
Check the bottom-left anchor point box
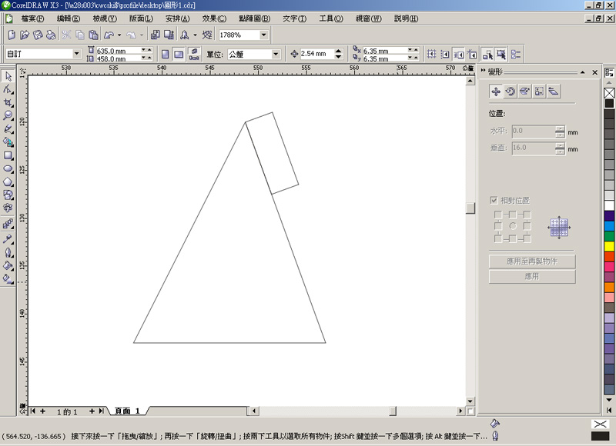pos(497,238)
